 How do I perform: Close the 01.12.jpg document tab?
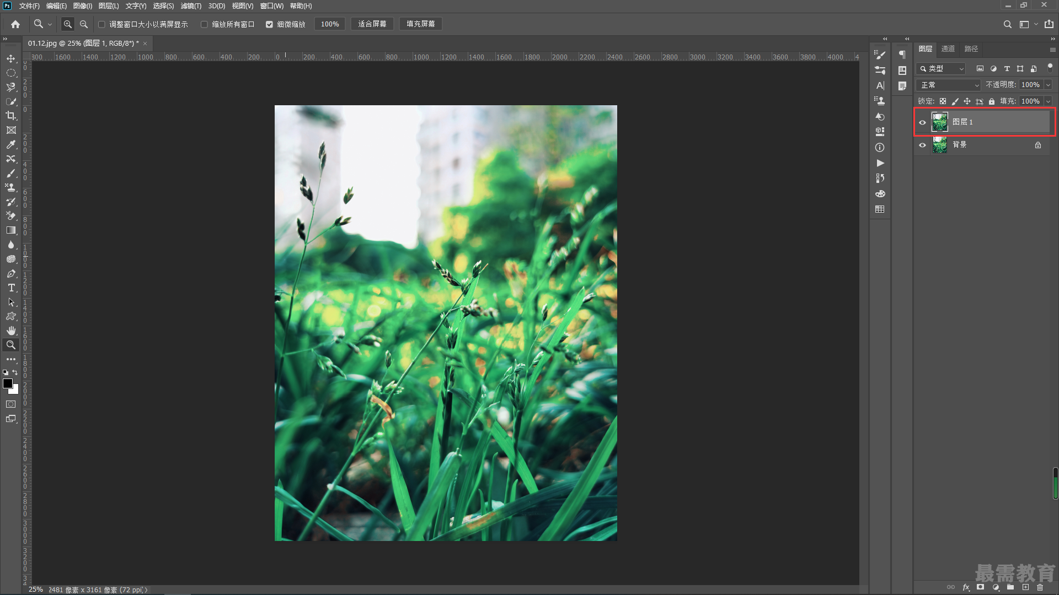[145, 44]
